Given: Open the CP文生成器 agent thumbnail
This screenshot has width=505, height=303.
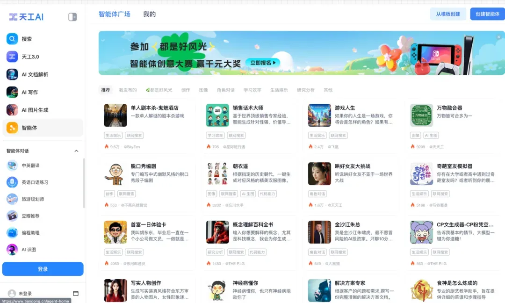Looking at the screenshot, I should (x=422, y=232).
